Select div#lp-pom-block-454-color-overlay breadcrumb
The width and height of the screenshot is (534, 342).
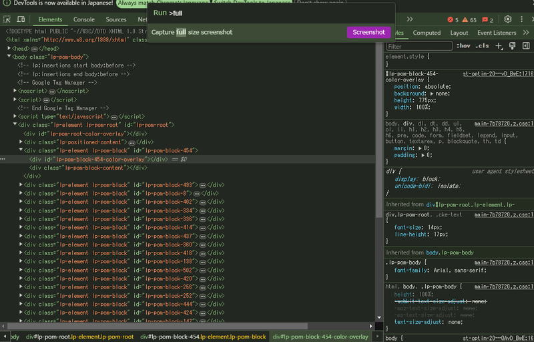point(320,337)
